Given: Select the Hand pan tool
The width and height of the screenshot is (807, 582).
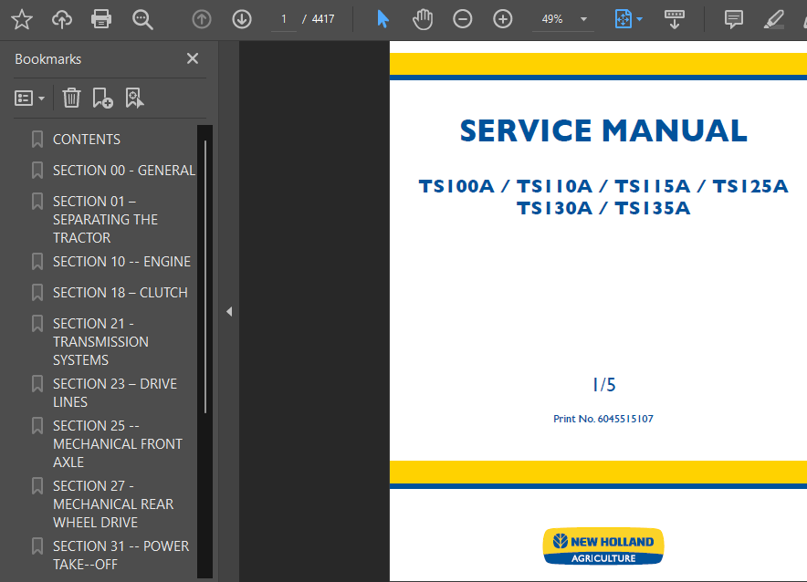Looking at the screenshot, I should tap(422, 18).
